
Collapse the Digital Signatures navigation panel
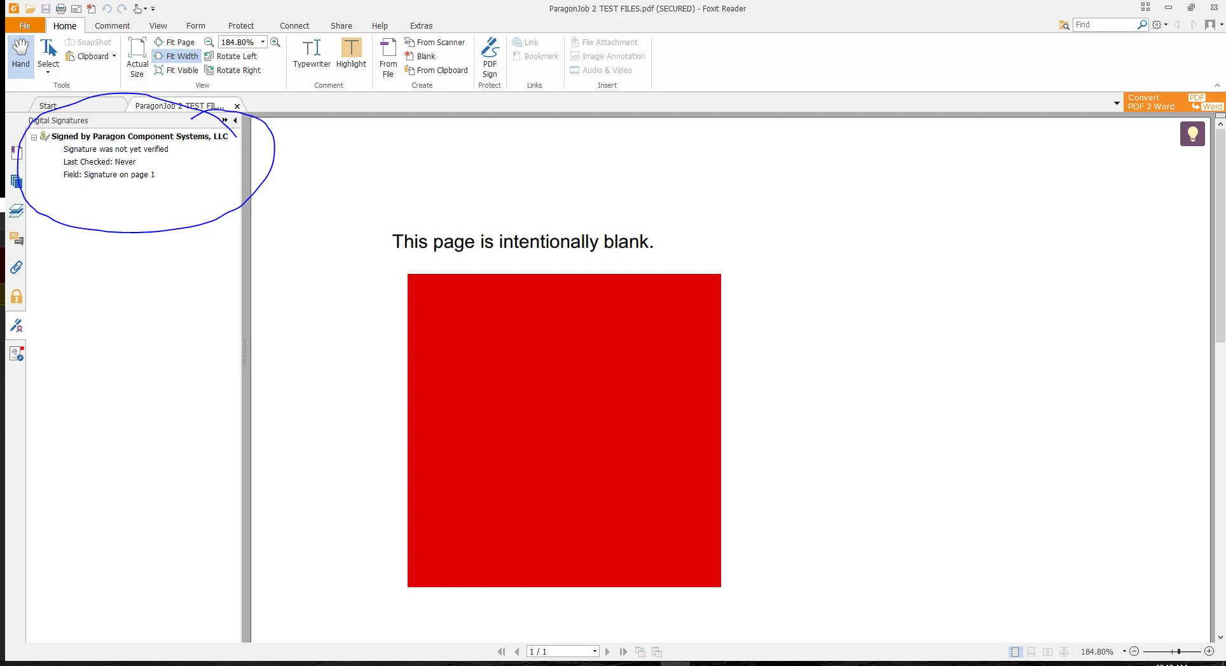235,120
